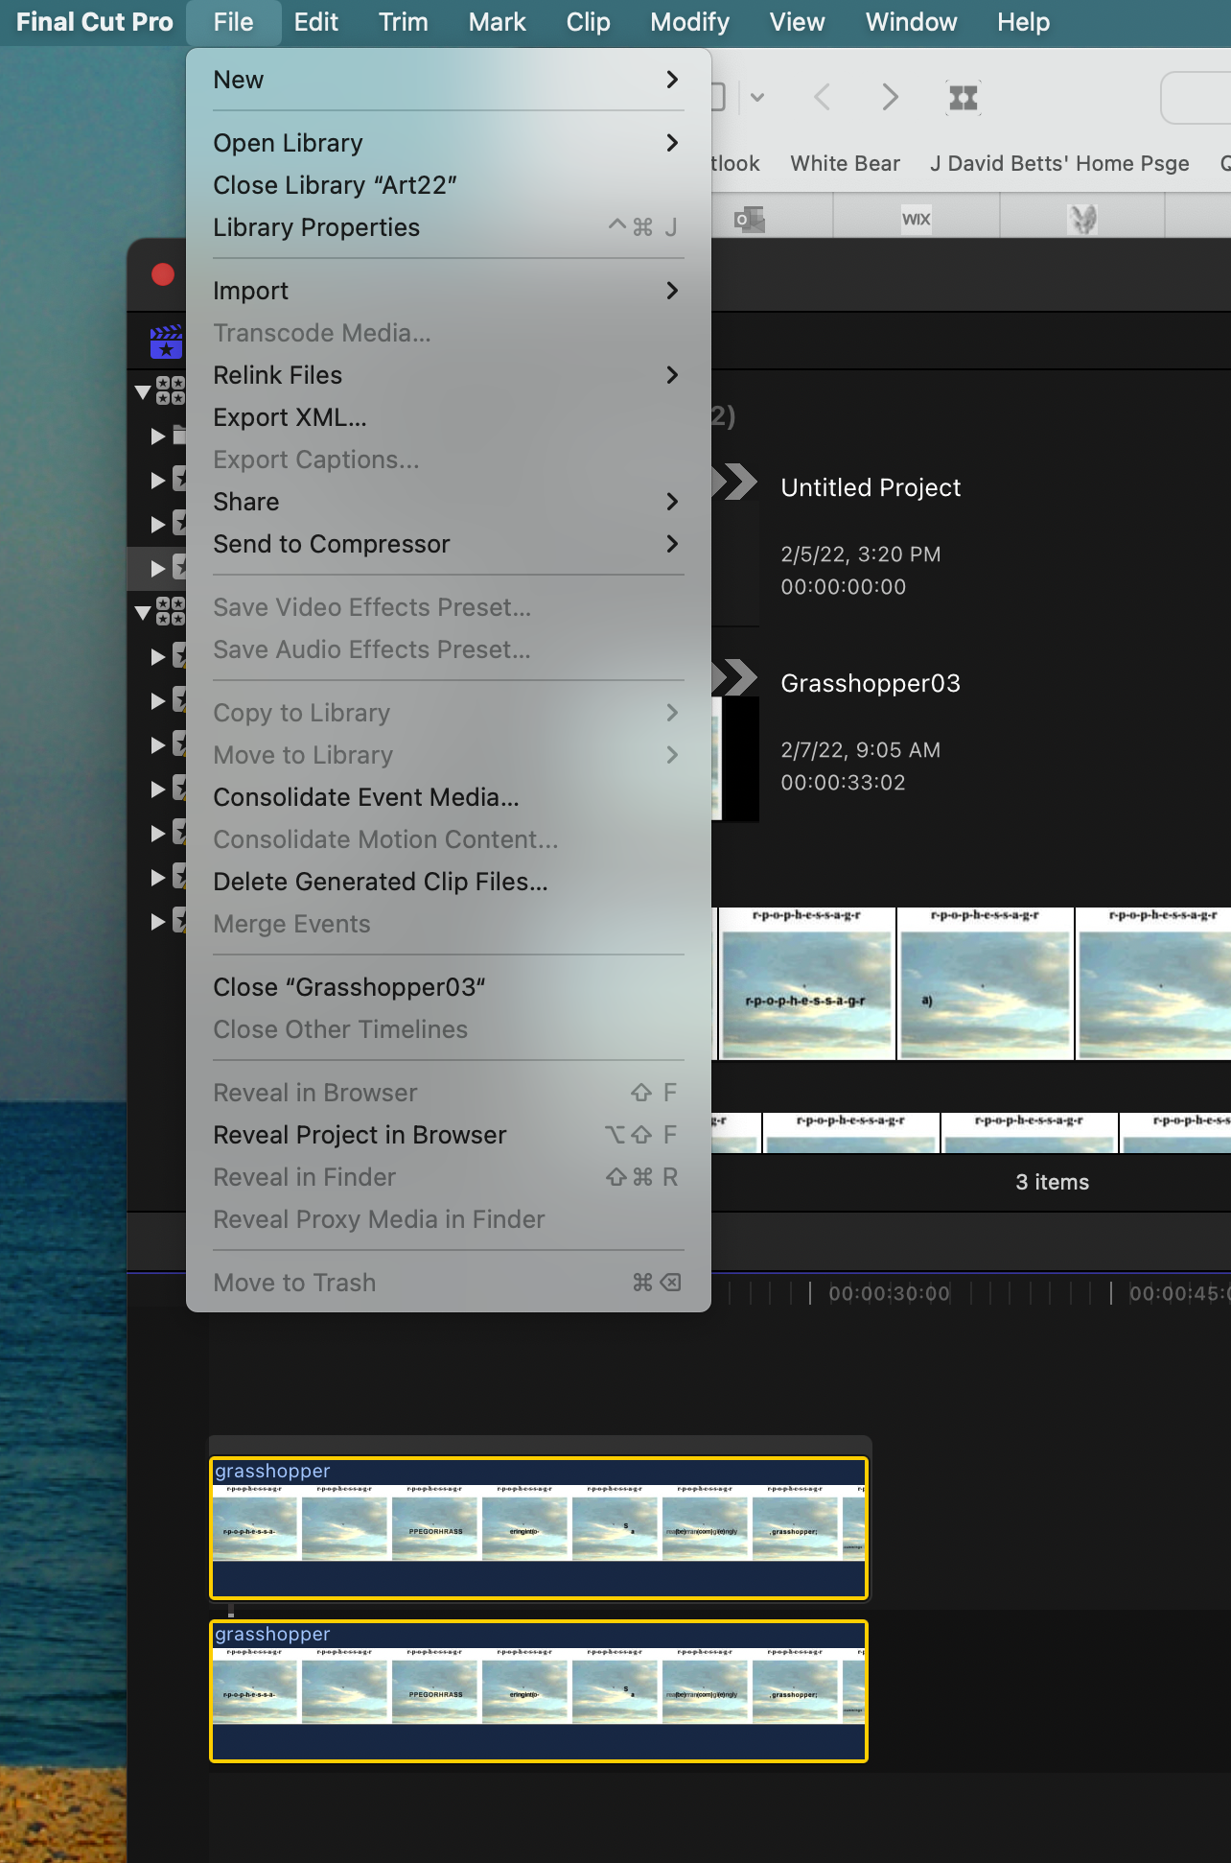Image resolution: width=1231 pixels, height=1863 pixels.
Task: Close the open File menu in the menu bar
Action: tap(233, 22)
